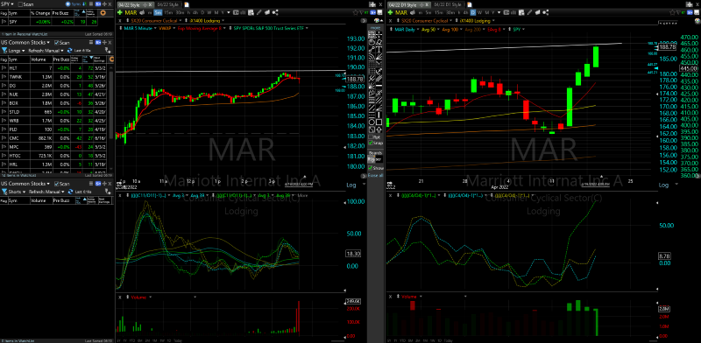Click the Longs filter funnel icon
Screen dimensions: 701x343
[x=4, y=51]
